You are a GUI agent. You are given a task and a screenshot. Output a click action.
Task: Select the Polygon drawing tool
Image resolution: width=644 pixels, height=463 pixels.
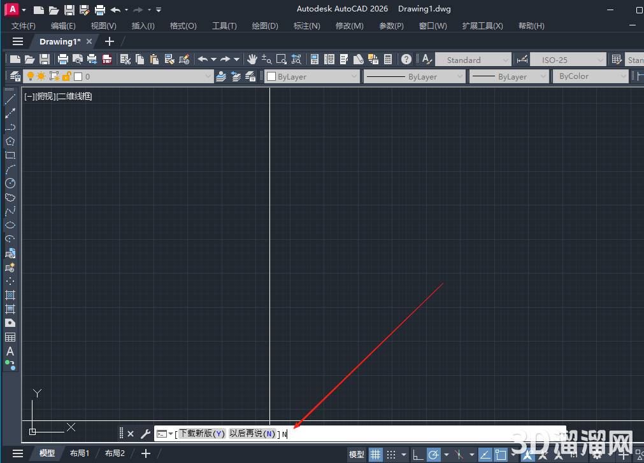(10, 141)
